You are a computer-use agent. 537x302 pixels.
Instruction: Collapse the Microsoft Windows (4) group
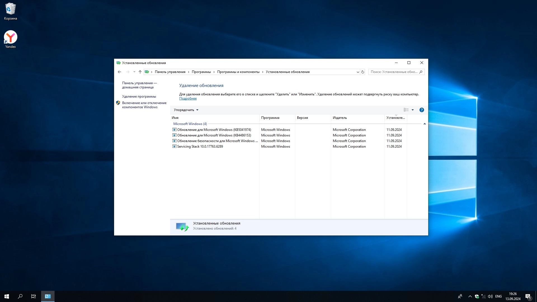424,124
